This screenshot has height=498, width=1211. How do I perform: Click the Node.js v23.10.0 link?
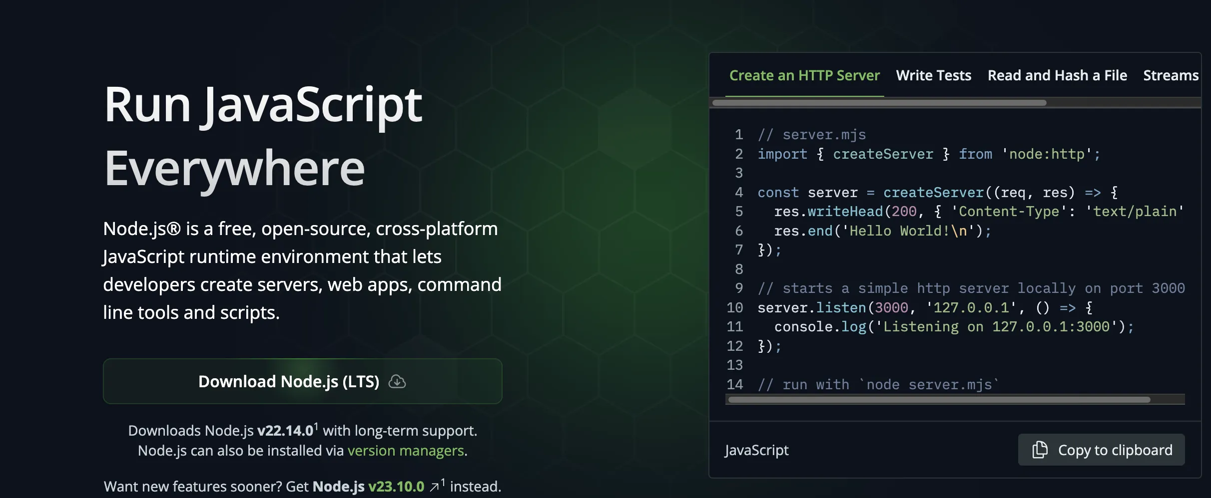(x=396, y=486)
